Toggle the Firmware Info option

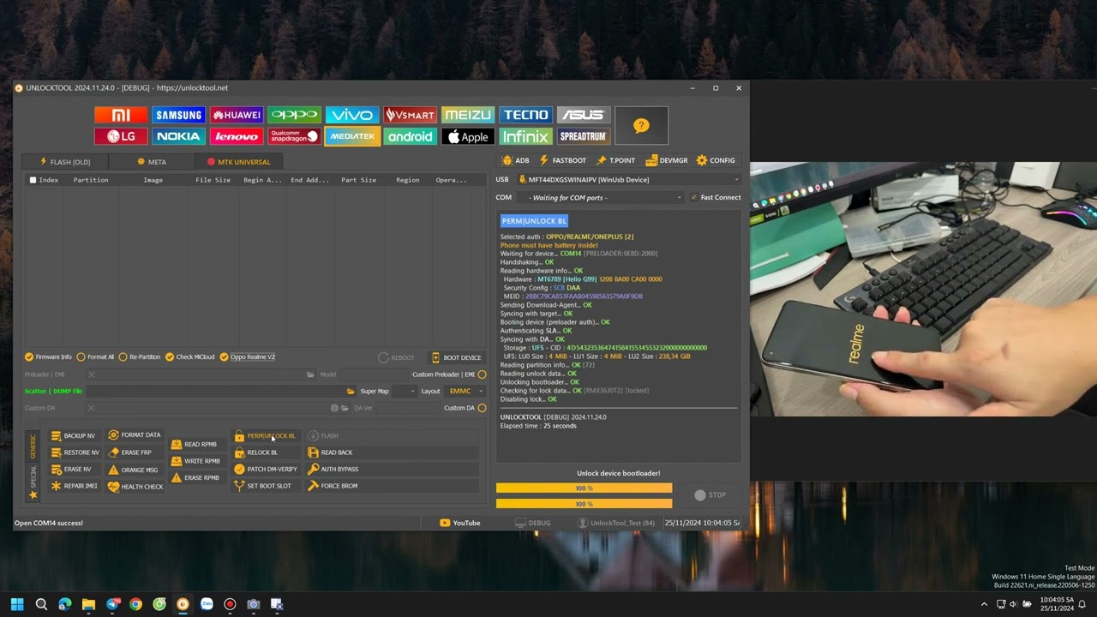(48, 356)
